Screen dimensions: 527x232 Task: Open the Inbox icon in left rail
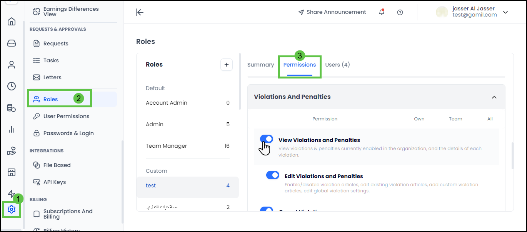coord(12,43)
